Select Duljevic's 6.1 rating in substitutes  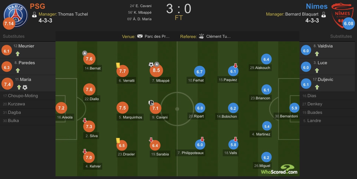(x=306, y=84)
